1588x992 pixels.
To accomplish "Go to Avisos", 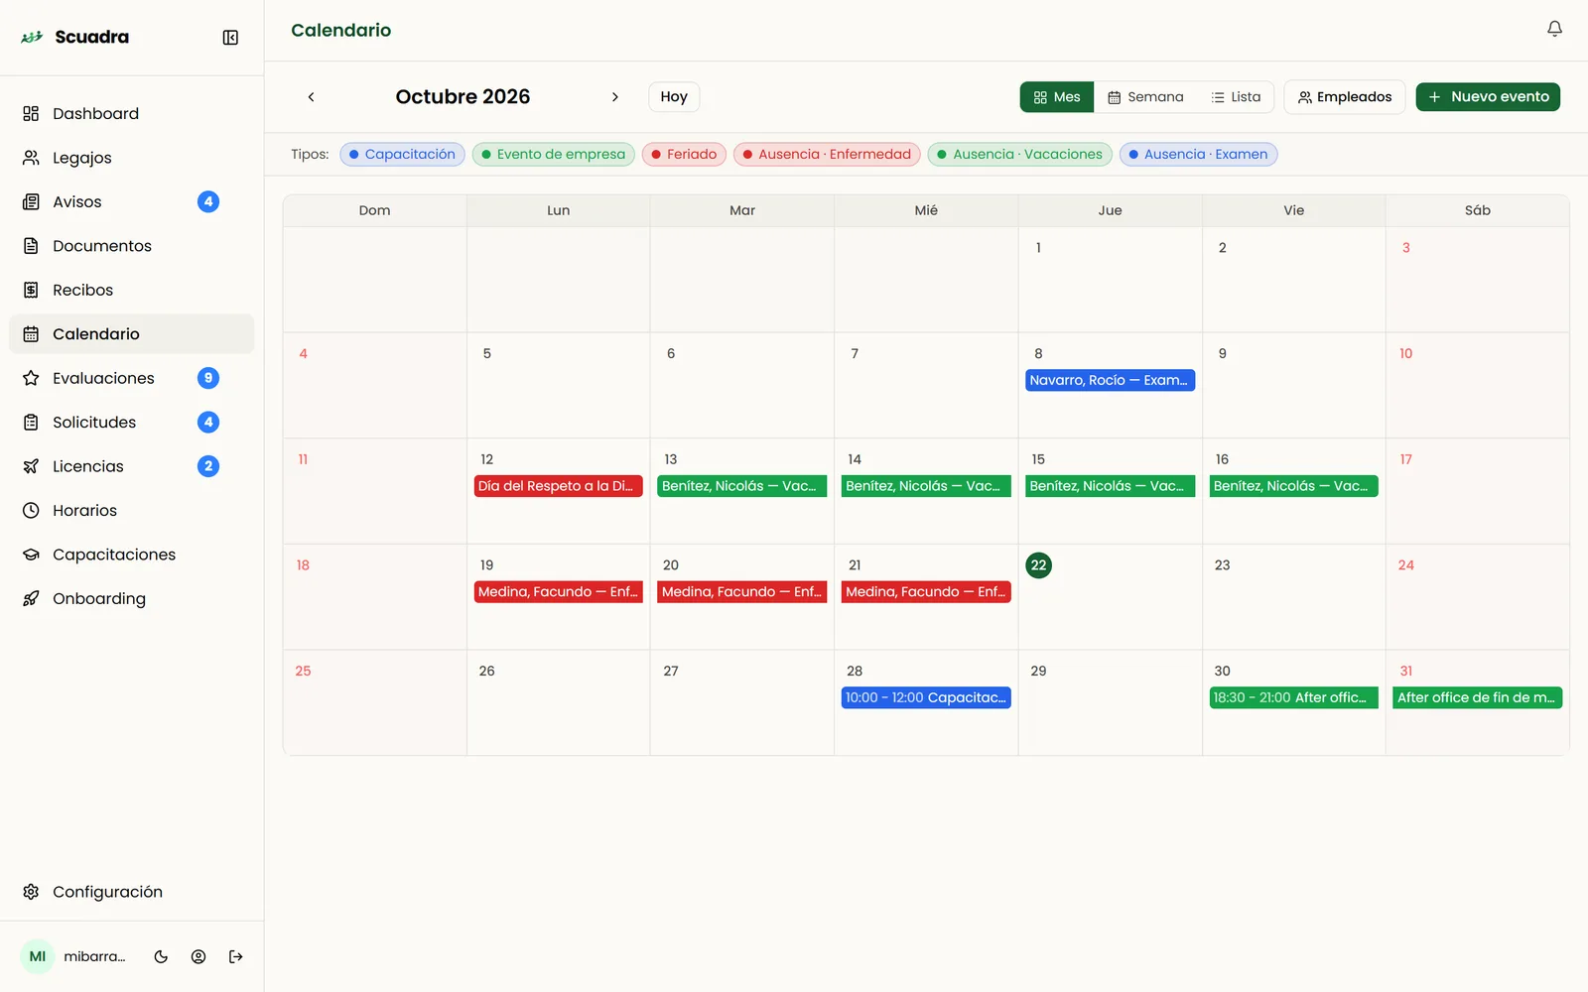I will pyautogui.click(x=131, y=201).
